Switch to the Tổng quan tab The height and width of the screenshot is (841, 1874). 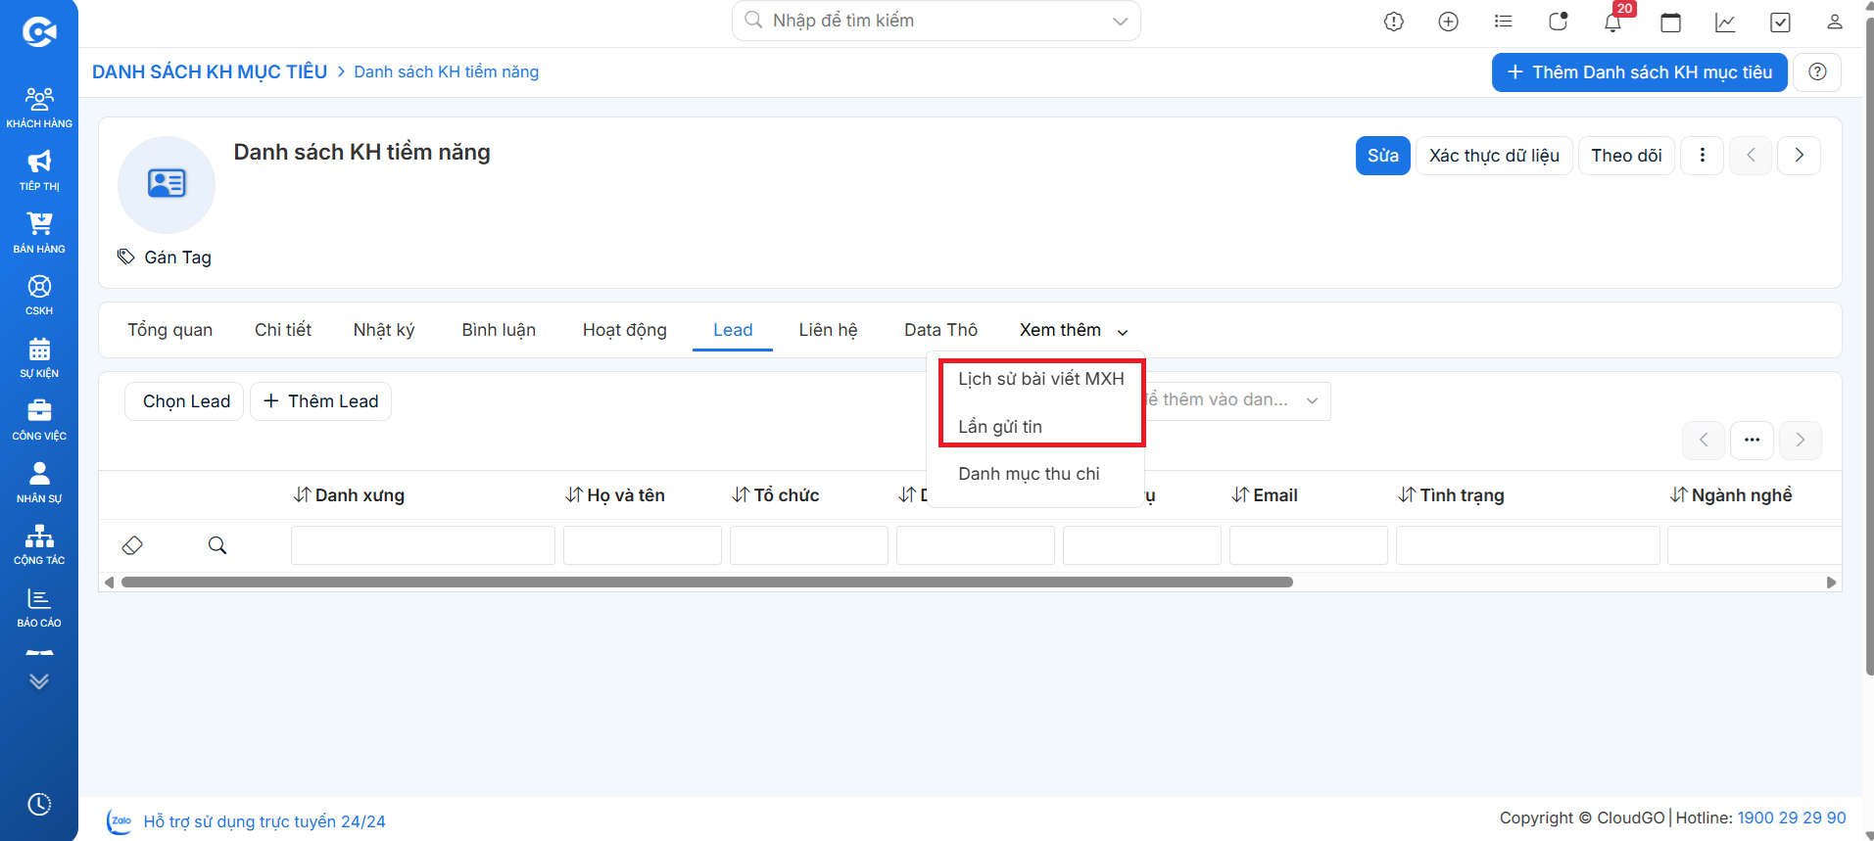[x=169, y=330]
